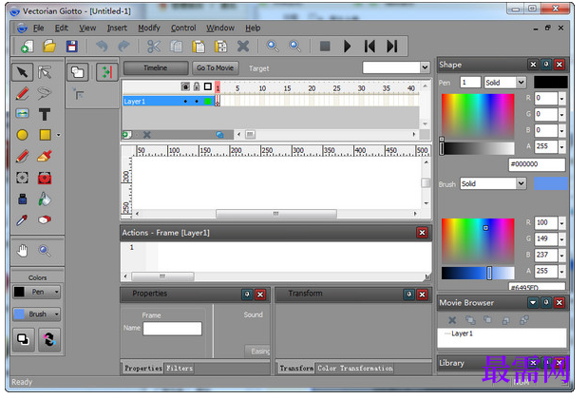The height and width of the screenshot is (399, 588).
Task: Switch to Color Transformation tab
Action: [x=355, y=369]
